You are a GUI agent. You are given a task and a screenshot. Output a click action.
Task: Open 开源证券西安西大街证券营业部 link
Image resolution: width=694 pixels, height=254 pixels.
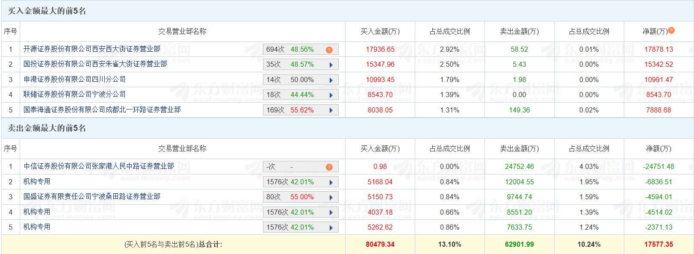[92, 49]
